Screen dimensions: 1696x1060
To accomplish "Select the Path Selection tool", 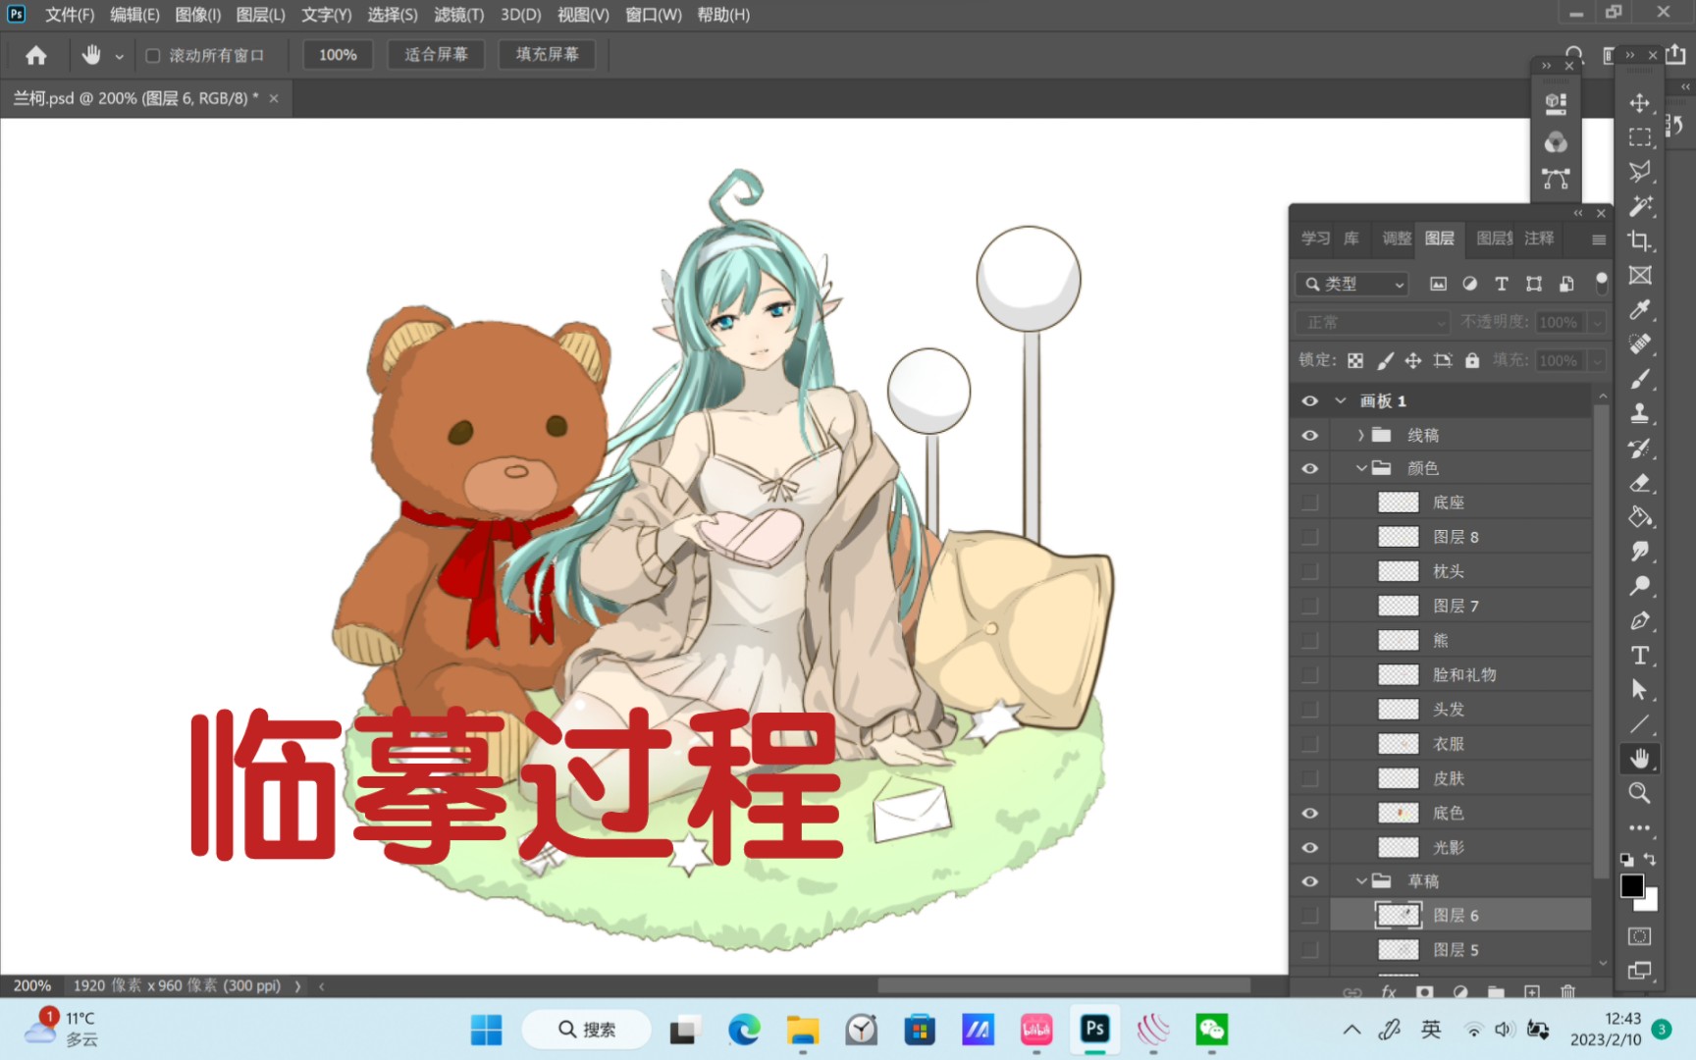I will pyautogui.click(x=1639, y=690).
